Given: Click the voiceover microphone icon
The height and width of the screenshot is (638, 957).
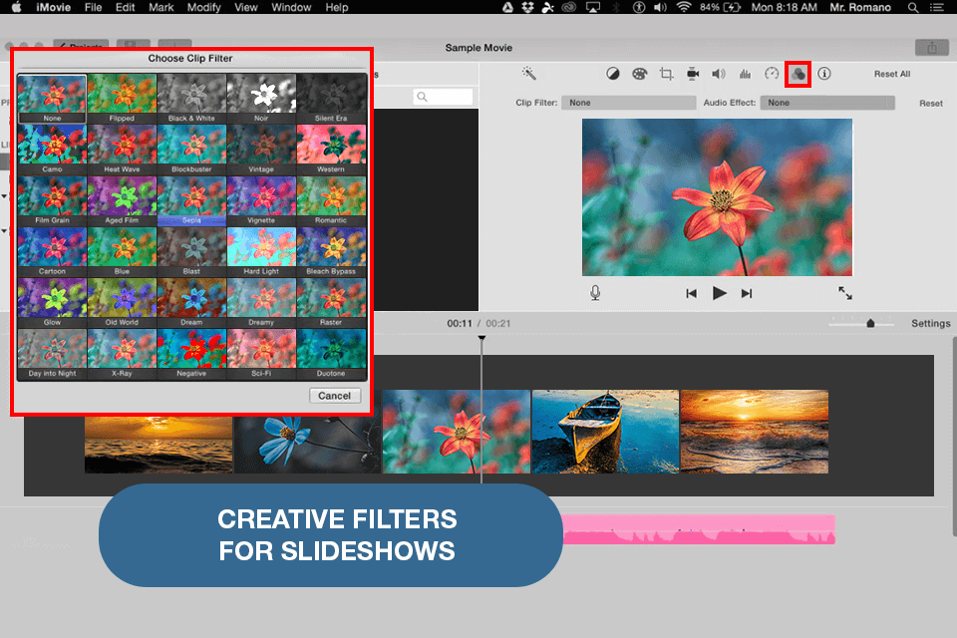Looking at the screenshot, I should 595,293.
